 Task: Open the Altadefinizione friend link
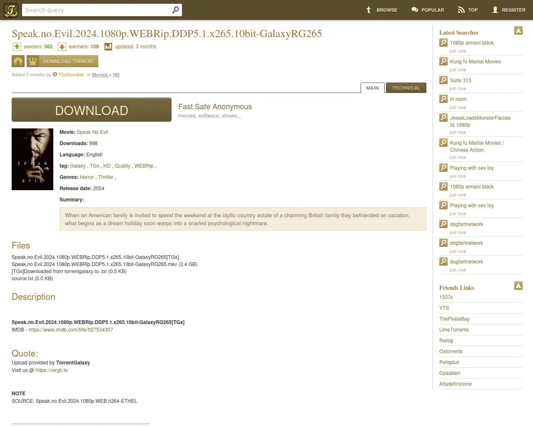(x=456, y=384)
